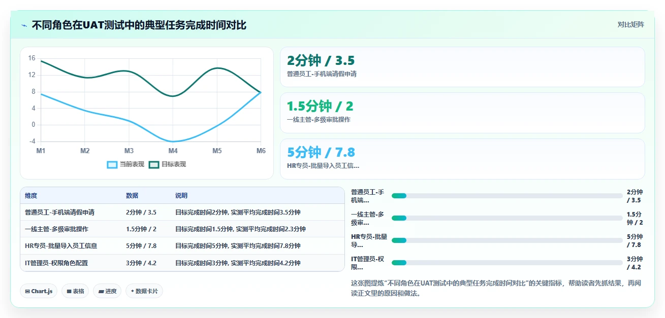
Task: Click the M1 x-axis label
Action: pyautogui.click(x=41, y=151)
